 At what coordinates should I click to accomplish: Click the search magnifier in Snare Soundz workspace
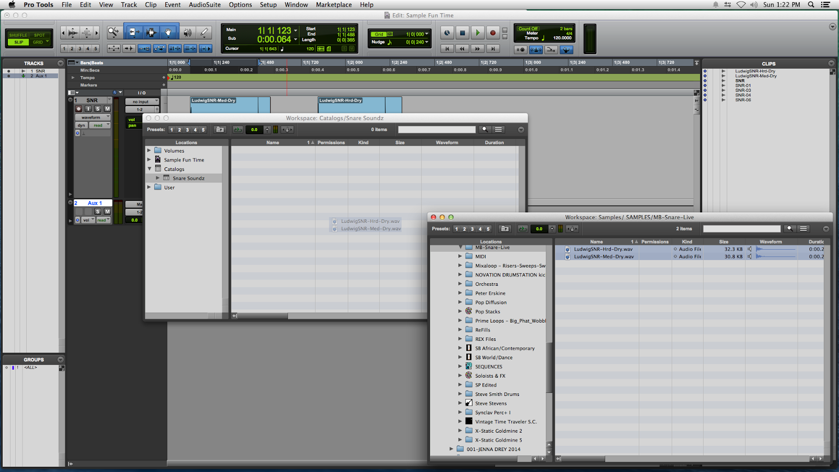[485, 130]
